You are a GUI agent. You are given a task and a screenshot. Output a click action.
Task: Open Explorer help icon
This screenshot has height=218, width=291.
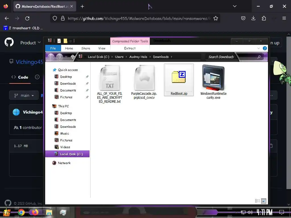(265, 48)
